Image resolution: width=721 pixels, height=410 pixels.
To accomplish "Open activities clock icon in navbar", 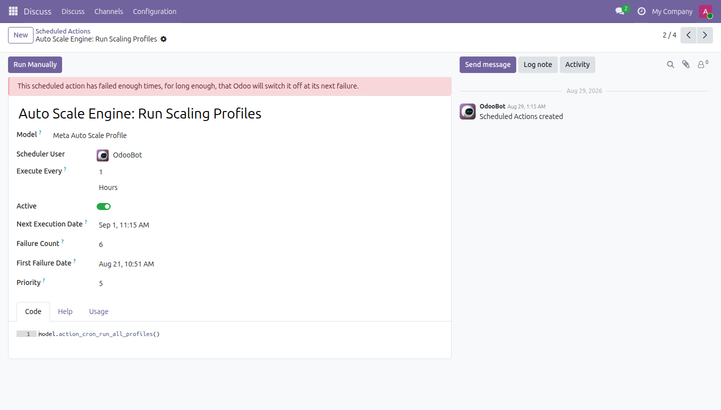I will click(x=641, y=11).
